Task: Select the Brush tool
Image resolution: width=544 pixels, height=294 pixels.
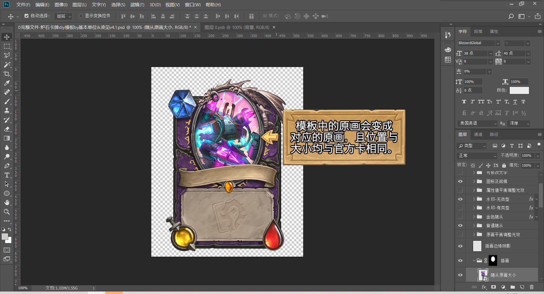Action: click(7, 101)
